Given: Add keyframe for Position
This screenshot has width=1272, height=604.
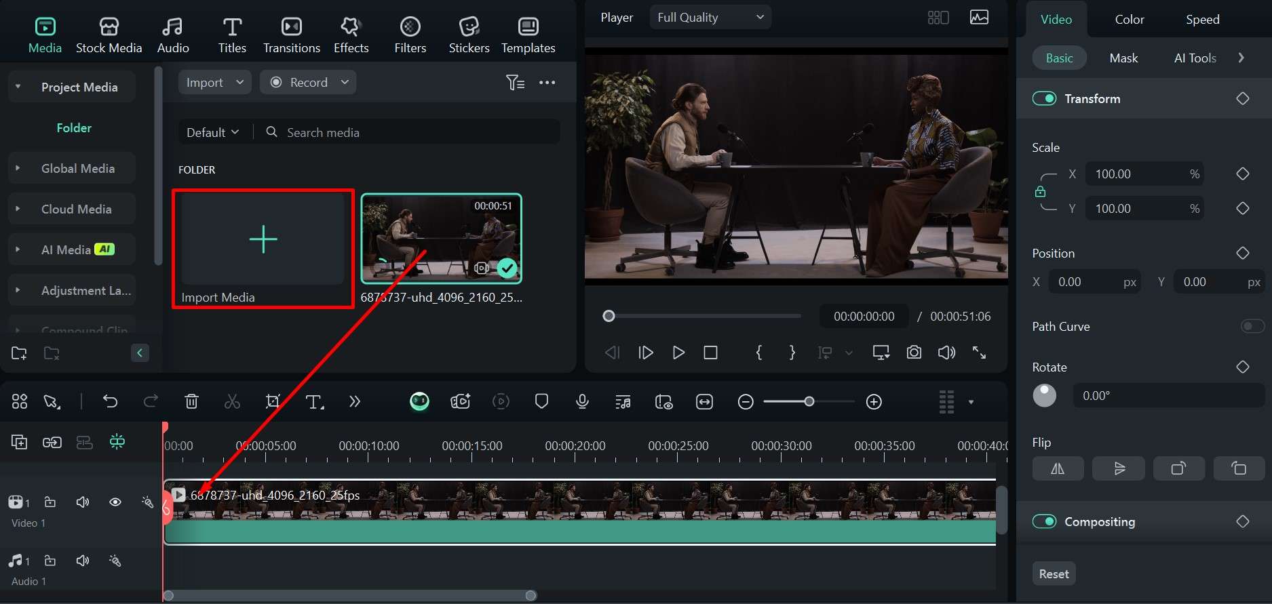Looking at the screenshot, I should click(1243, 253).
